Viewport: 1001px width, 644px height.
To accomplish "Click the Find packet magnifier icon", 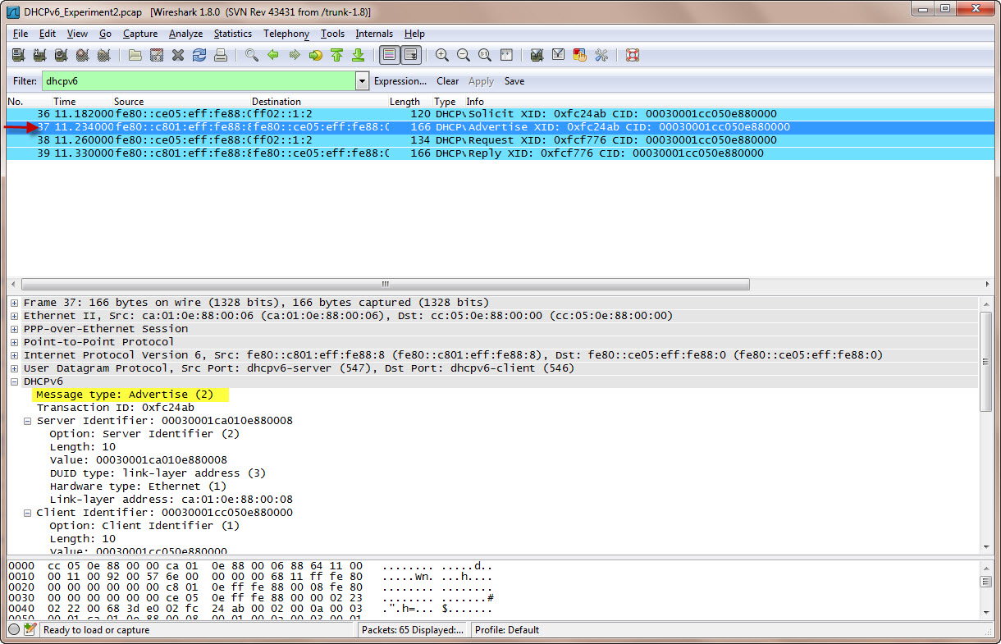I will 251,56.
